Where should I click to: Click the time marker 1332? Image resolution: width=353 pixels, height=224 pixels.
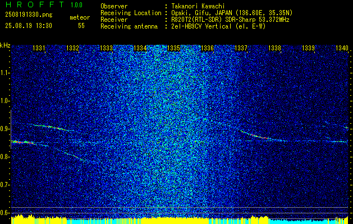(73, 48)
